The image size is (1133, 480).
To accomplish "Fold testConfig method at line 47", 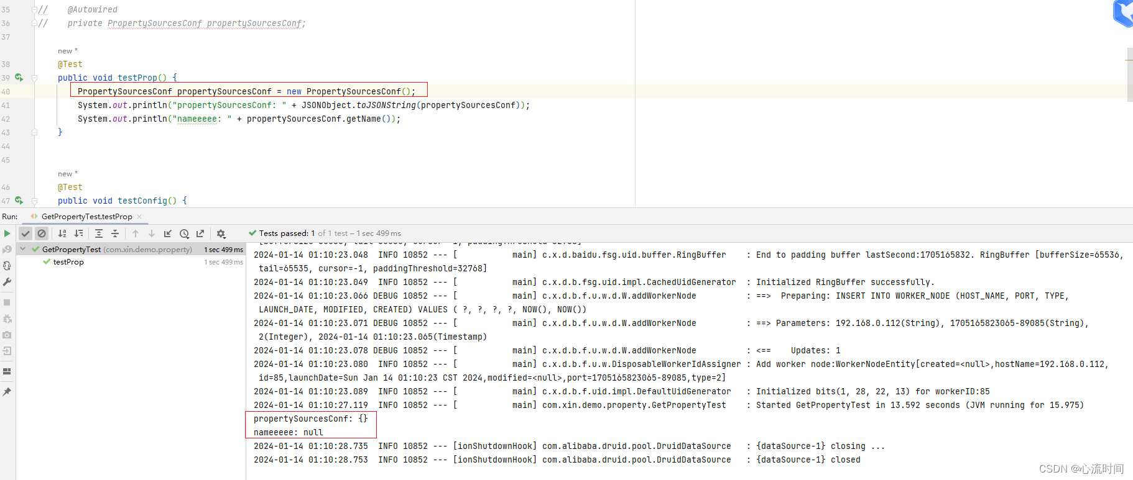I will click(35, 201).
